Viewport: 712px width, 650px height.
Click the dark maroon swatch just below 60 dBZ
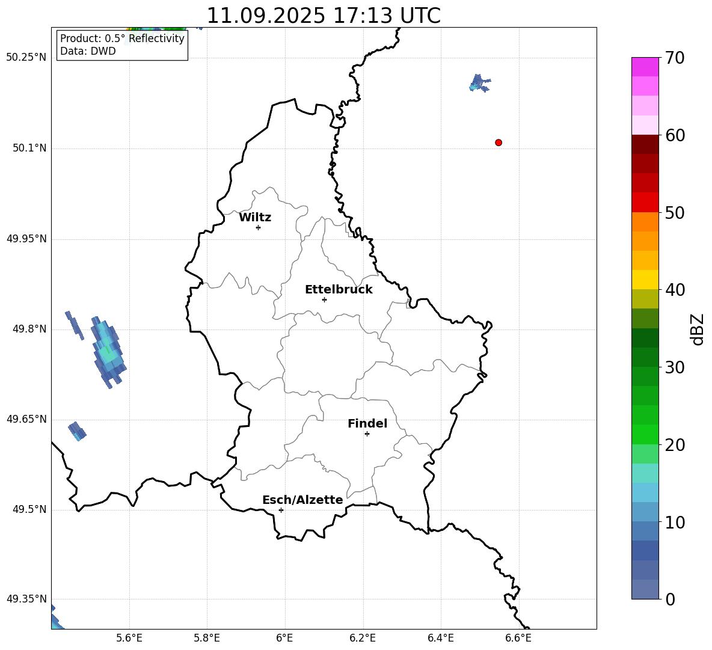tap(645, 144)
